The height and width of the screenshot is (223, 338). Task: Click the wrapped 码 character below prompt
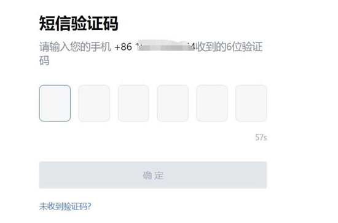(44, 60)
